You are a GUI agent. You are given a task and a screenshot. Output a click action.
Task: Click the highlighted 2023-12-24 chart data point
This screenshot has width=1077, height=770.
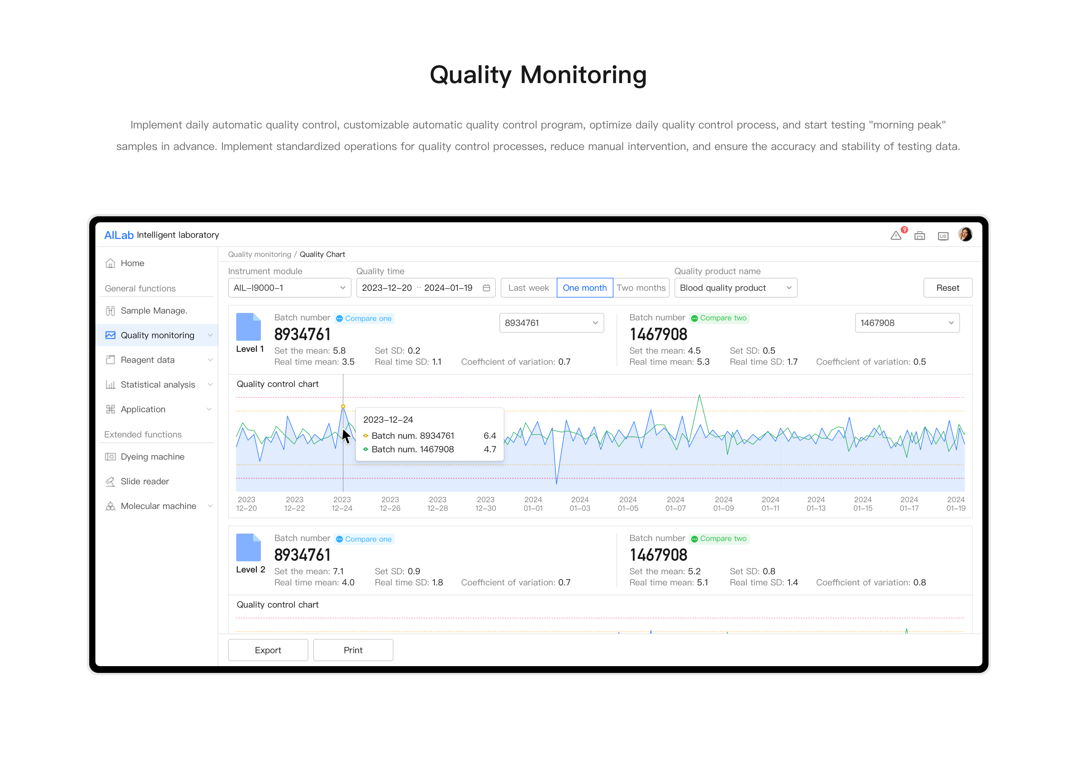343,406
